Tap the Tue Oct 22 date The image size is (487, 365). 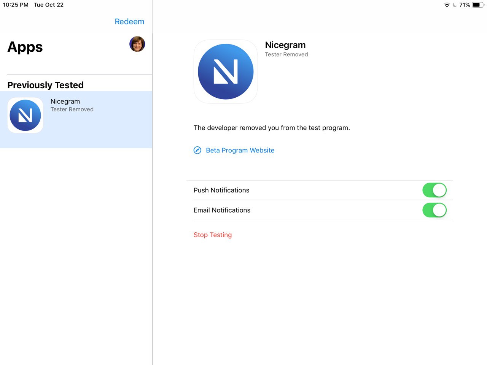49,5
